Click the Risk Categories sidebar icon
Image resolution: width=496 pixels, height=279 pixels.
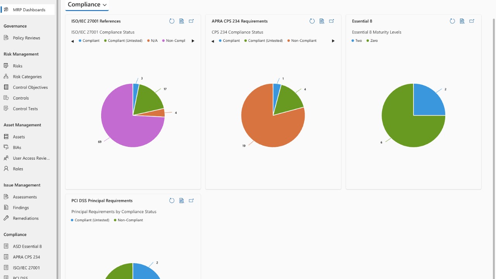pos(6,77)
